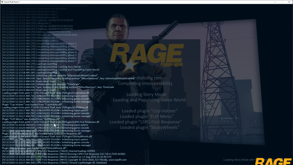
Task: Click center overlay text "Loaded plugin "Cop Holster""
Action: pos(149,111)
